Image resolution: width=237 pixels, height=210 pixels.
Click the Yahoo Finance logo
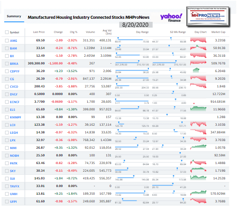click(x=171, y=18)
